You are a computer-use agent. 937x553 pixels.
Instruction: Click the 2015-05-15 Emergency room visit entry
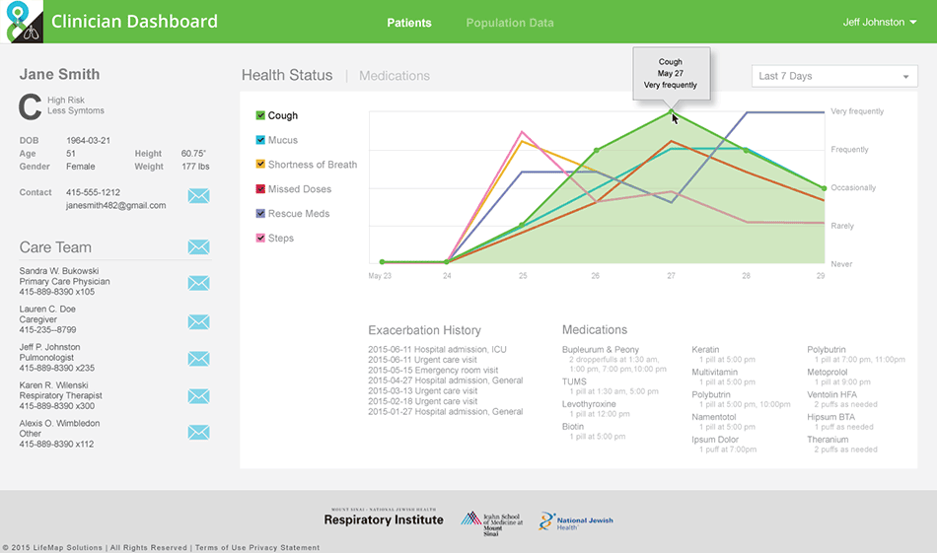[x=433, y=371]
